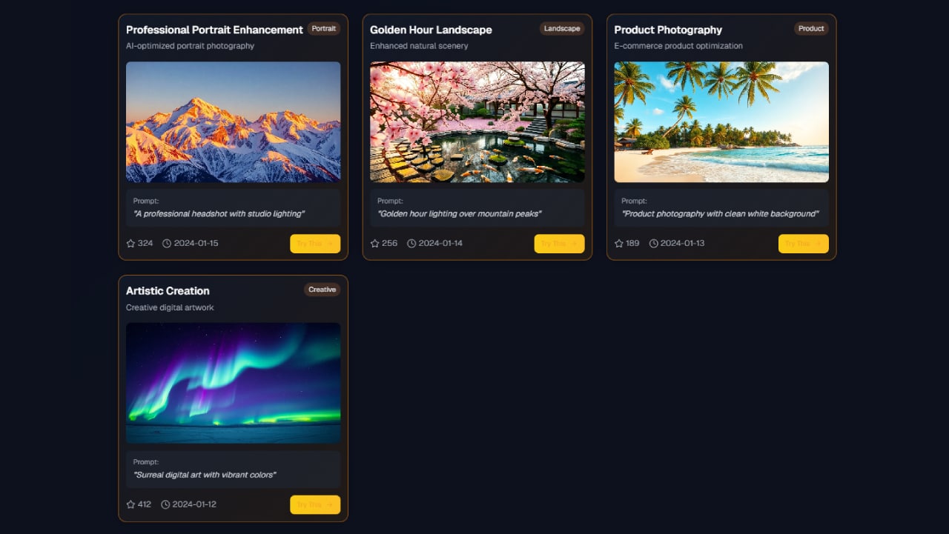This screenshot has height=534, width=949.
Task: Click the star icon beside 189
Action: pos(619,243)
